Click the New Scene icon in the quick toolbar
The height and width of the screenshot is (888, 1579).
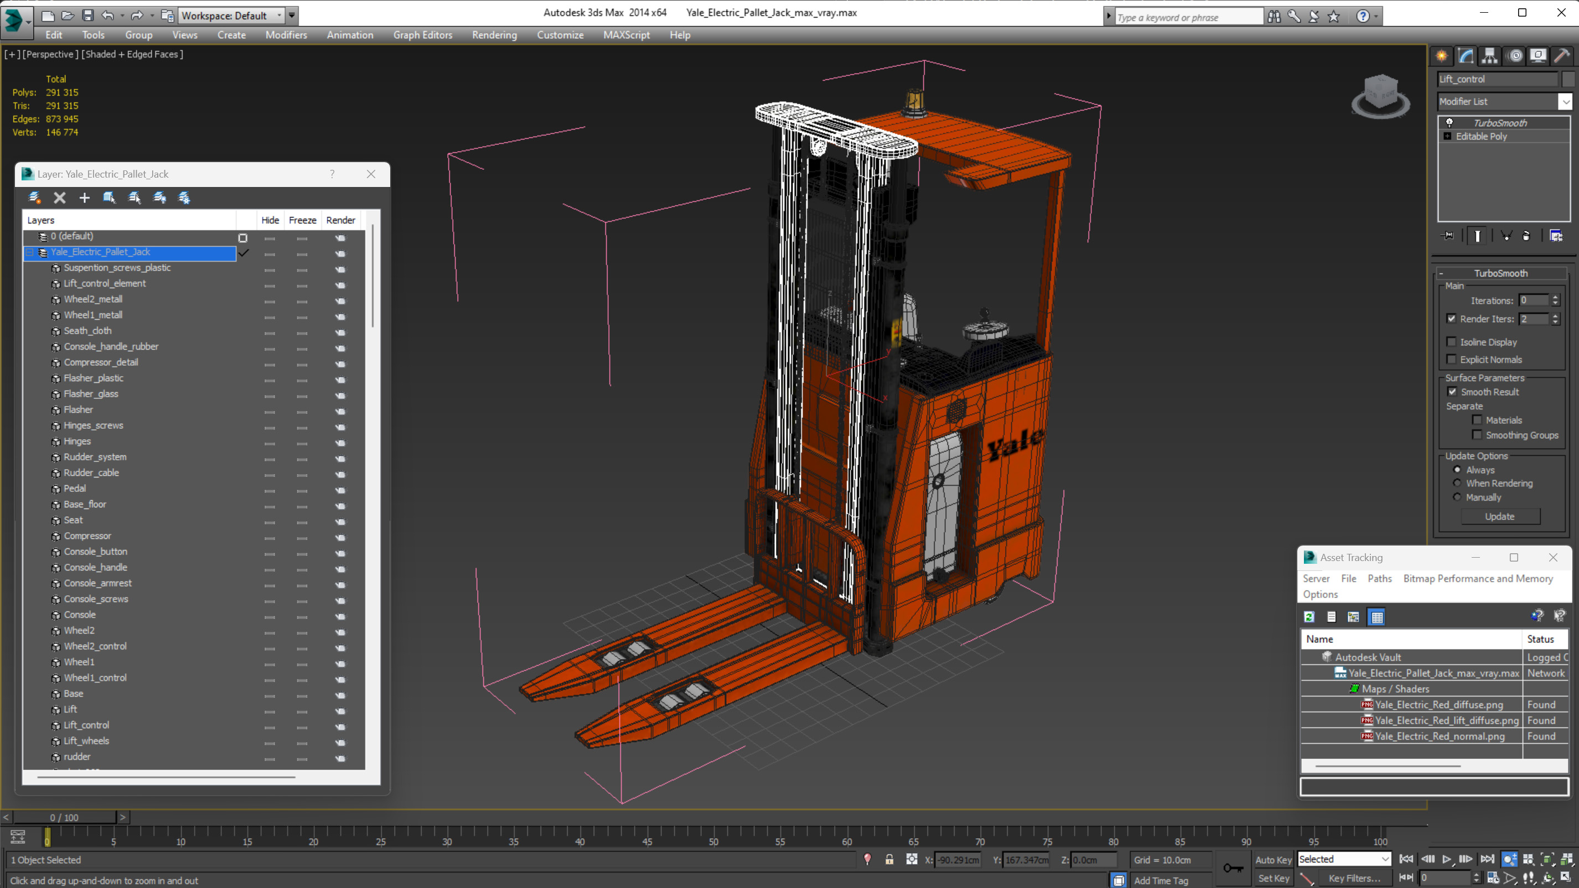[x=48, y=15]
